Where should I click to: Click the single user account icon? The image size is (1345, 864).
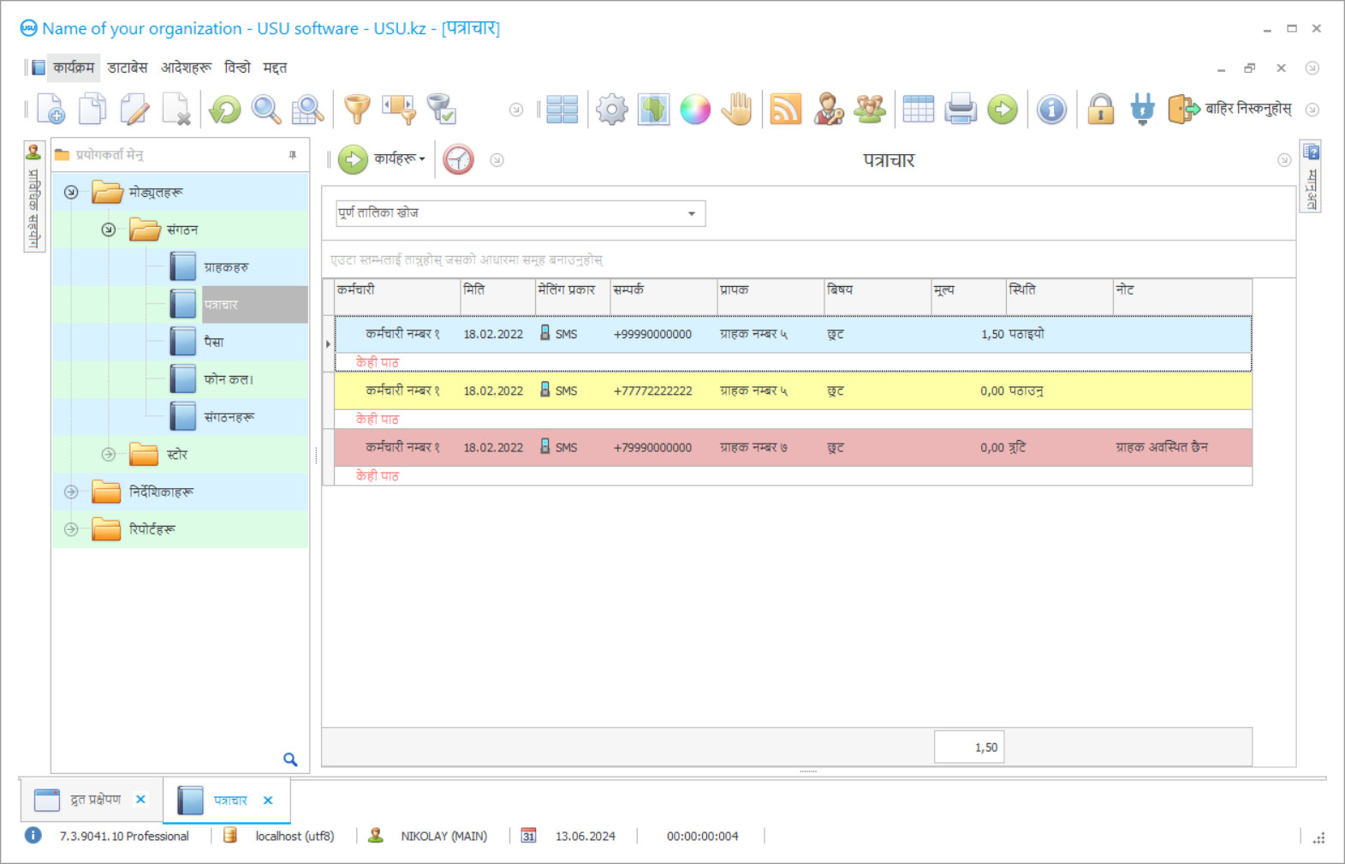tap(828, 109)
